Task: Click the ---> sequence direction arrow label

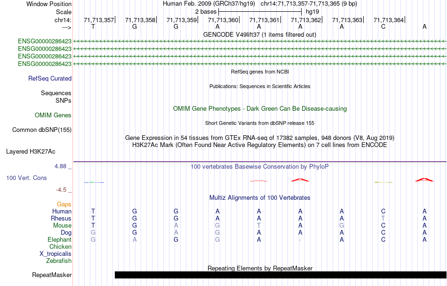Action: tap(66, 27)
